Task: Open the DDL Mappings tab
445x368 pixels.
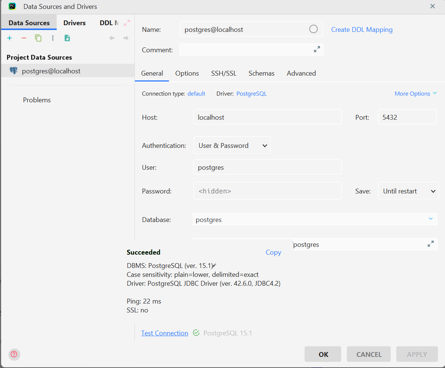Action: (x=109, y=23)
